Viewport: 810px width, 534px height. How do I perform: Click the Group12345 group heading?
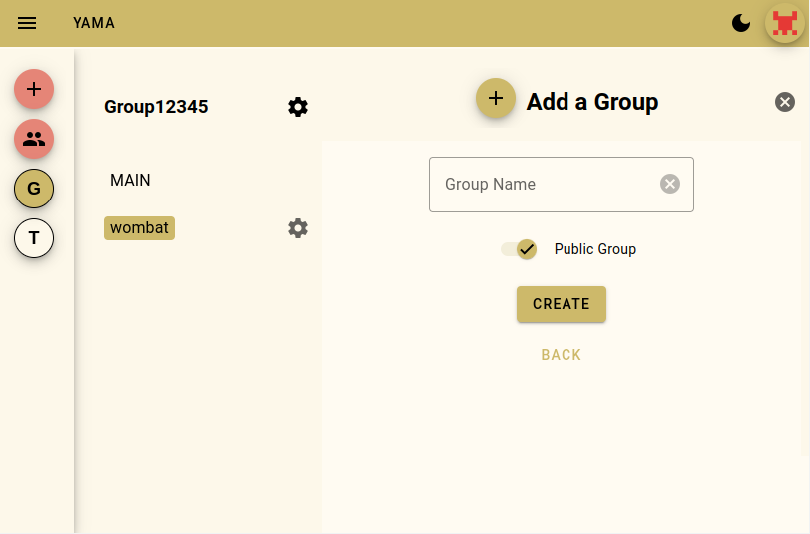click(156, 107)
